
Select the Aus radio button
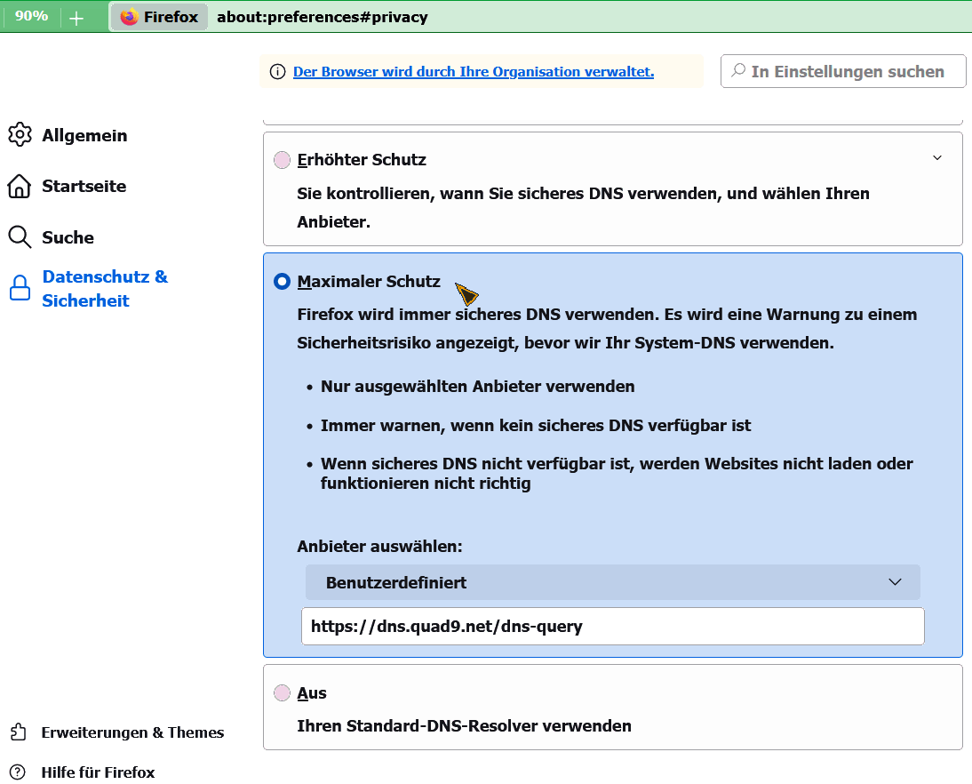click(x=282, y=692)
